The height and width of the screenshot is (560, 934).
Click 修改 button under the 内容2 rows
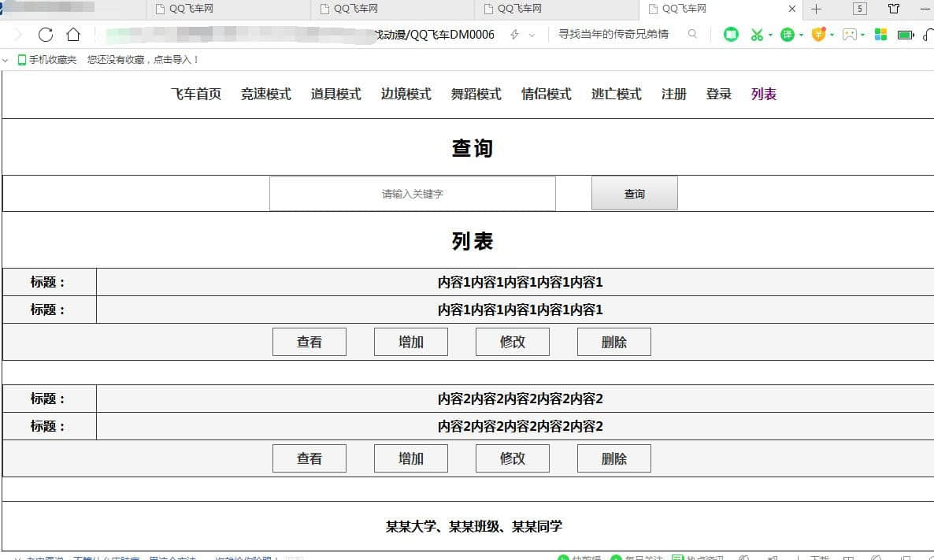click(x=512, y=458)
